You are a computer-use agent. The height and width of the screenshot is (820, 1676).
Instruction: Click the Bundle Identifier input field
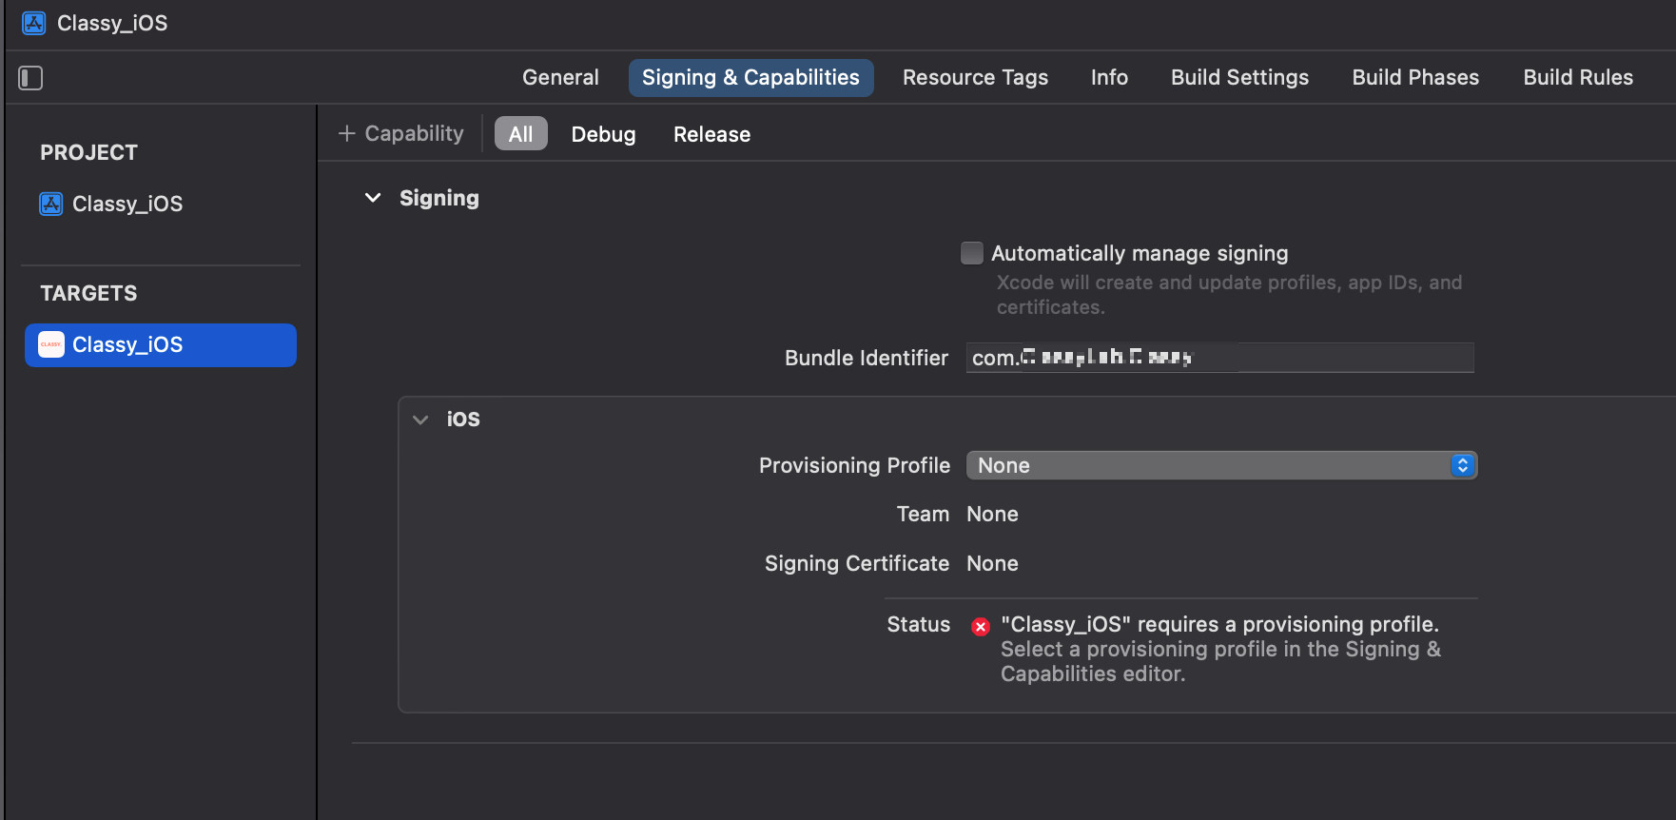pos(1220,358)
